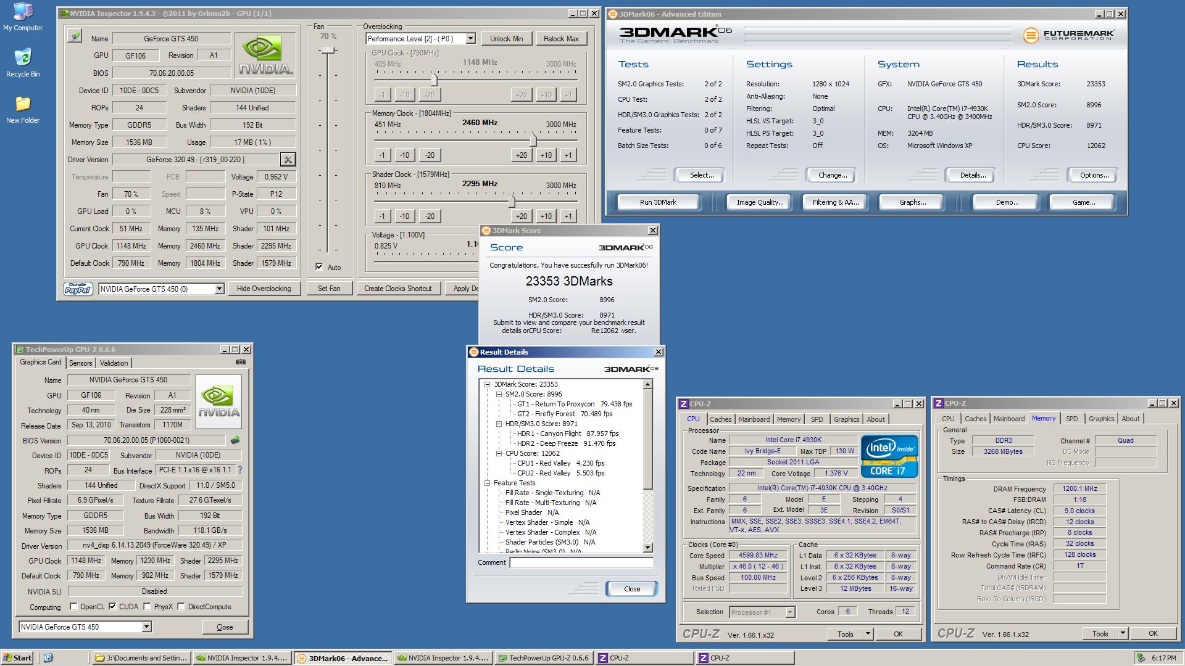Click the Memory Clock slider handle
Screen dimensions: 1185x666
coord(533,140)
